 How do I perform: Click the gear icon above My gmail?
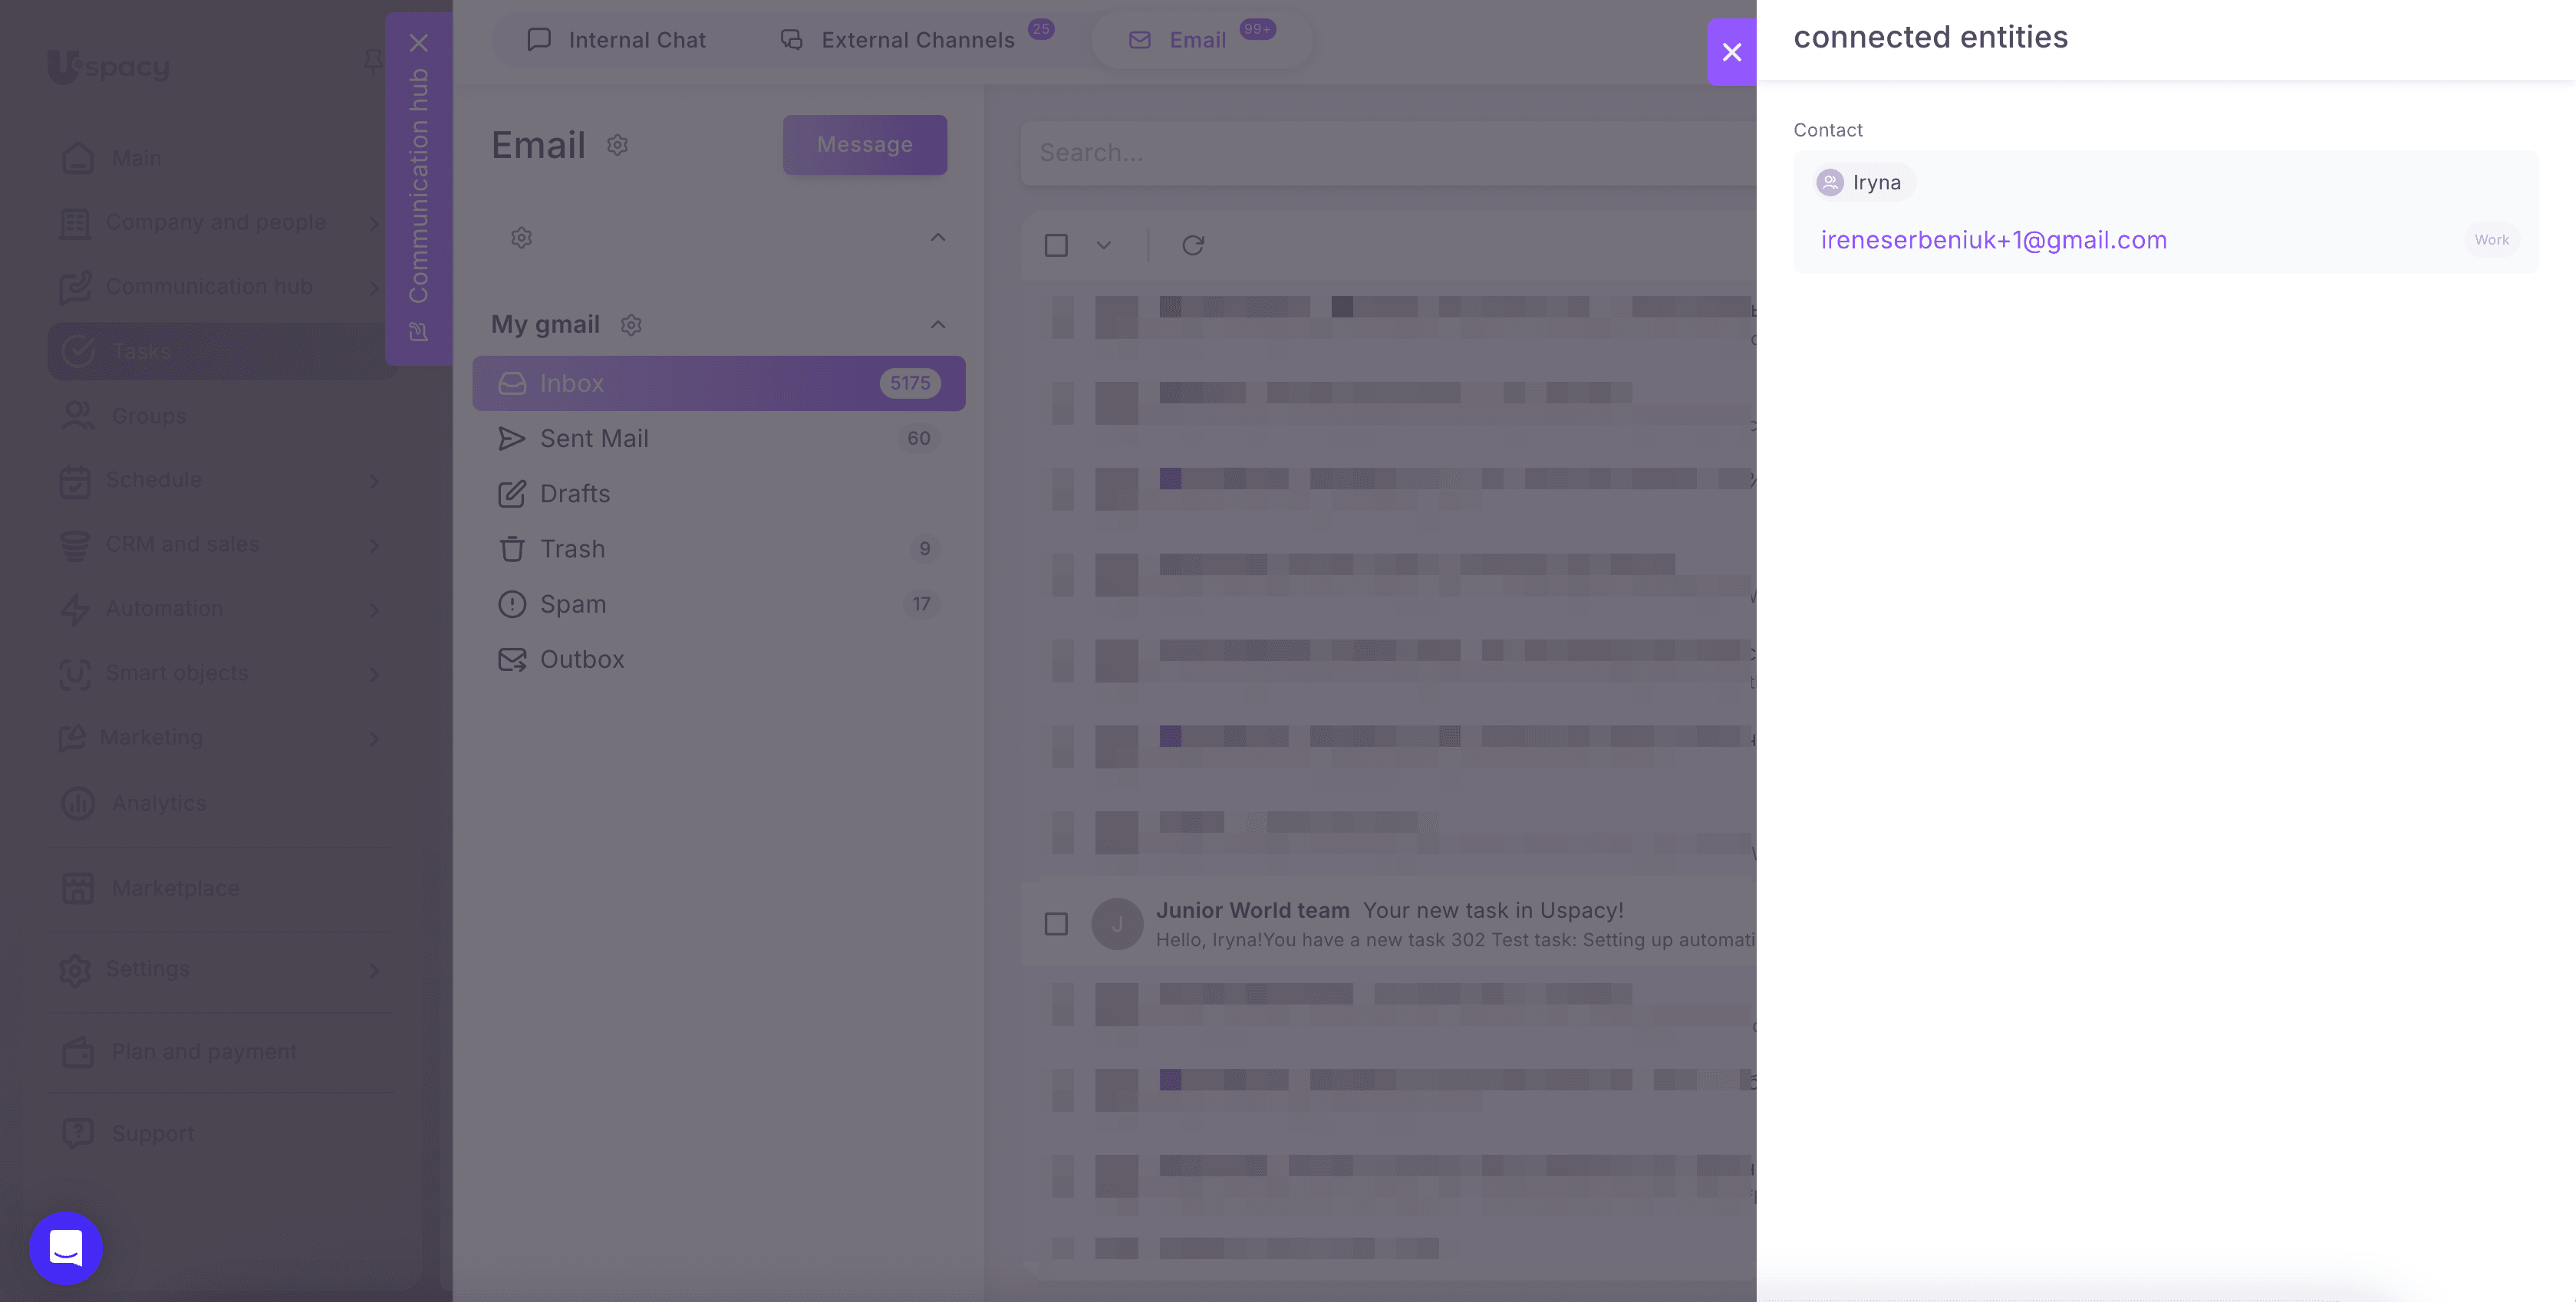click(x=521, y=238)
